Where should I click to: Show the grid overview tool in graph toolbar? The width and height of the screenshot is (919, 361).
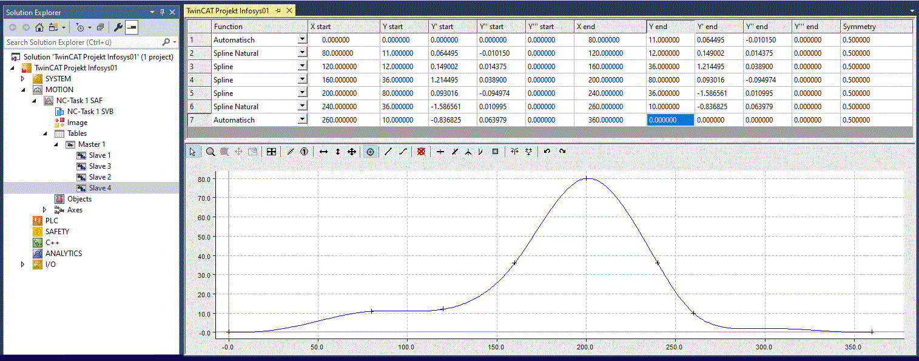pos(271,152)
